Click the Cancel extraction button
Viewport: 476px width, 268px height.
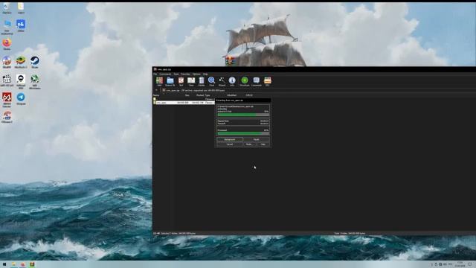click(230, 144)
